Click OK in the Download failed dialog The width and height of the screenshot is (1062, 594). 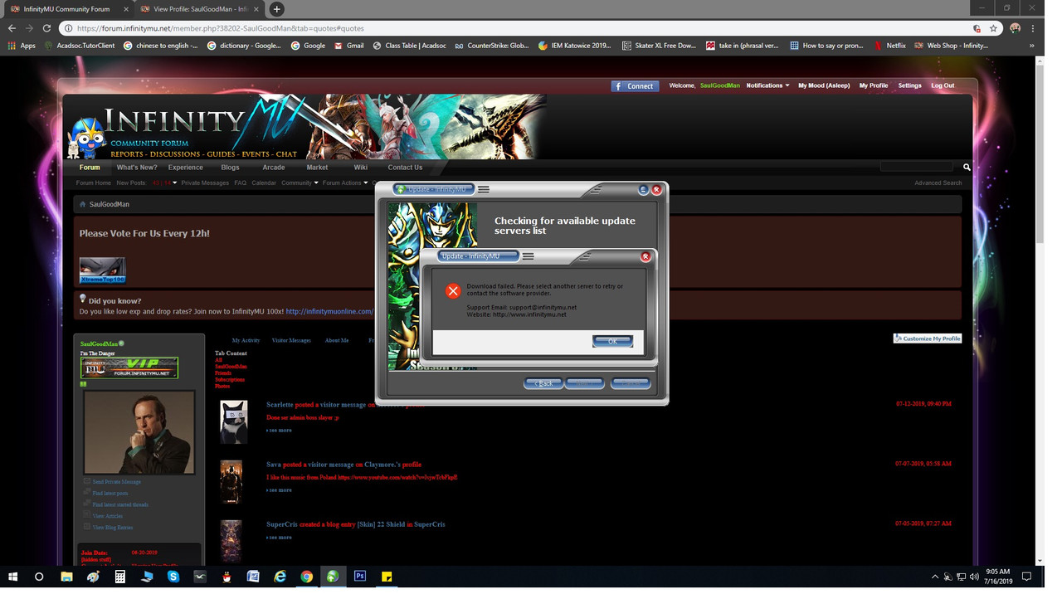pos(612,341)
